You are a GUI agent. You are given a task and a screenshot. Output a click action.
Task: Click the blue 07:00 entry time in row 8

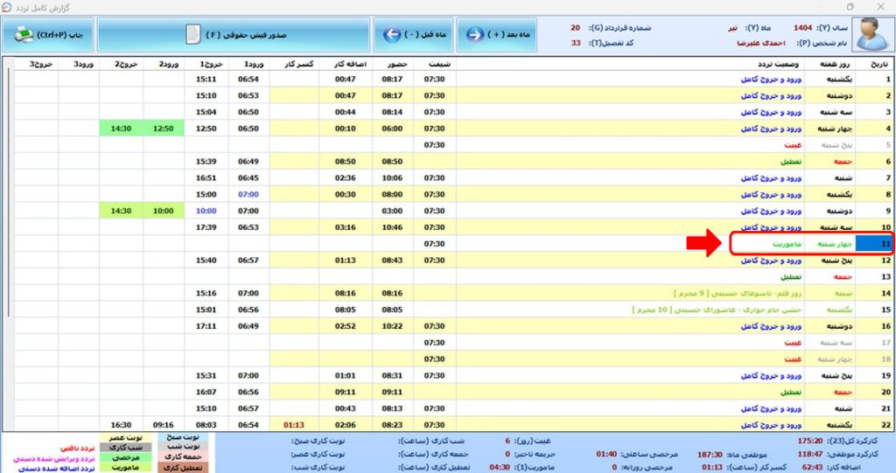tap(248, 194)
